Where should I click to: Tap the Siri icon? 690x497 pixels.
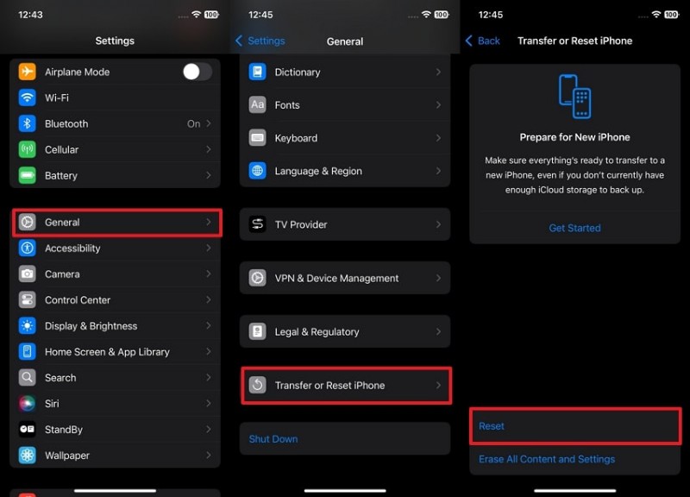pos(28,404)
